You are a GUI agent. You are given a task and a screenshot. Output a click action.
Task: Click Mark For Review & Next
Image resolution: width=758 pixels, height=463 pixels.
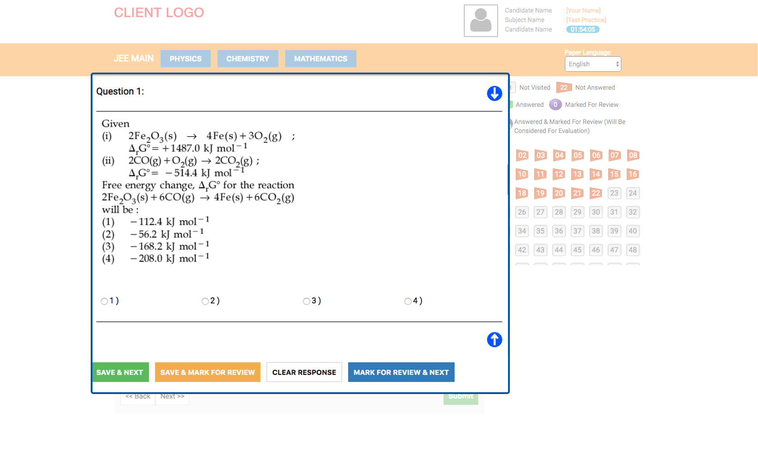point(401,372)
